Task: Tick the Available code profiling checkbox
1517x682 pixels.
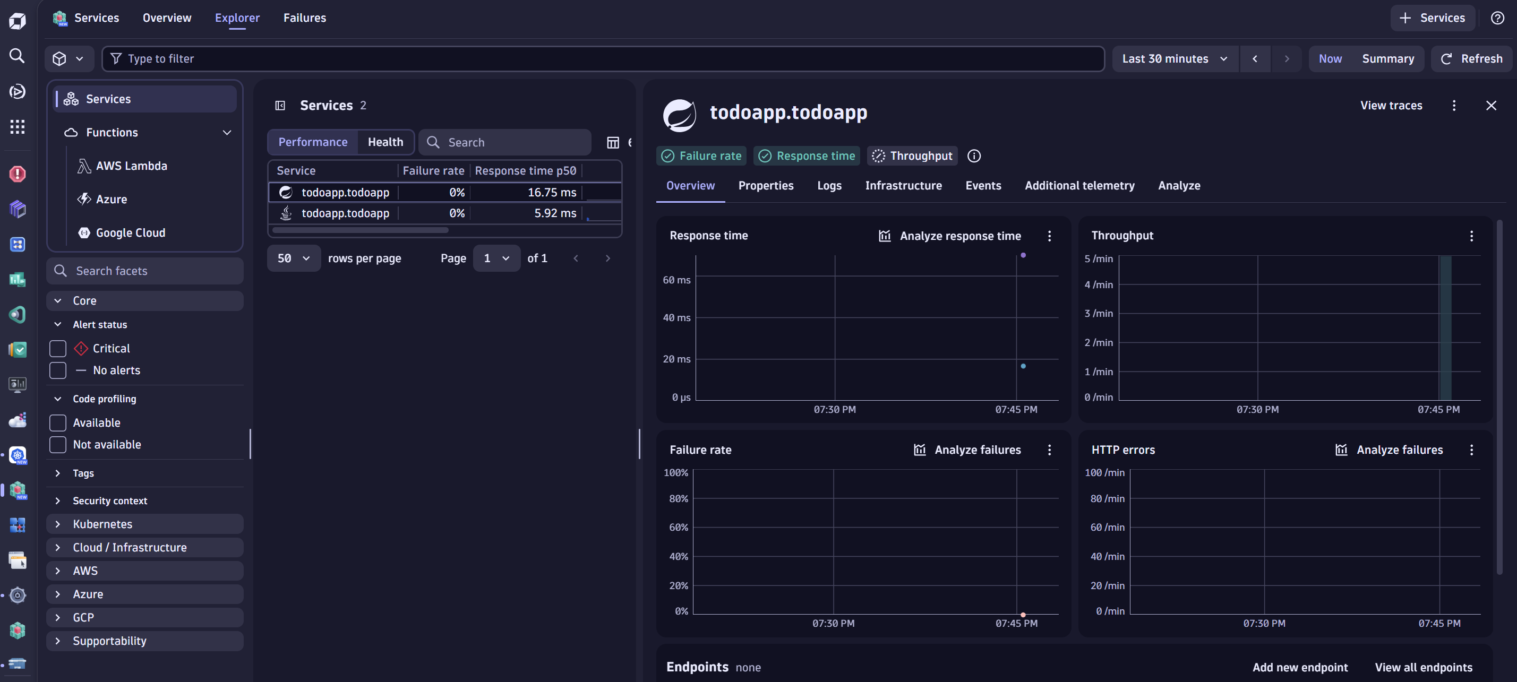Action: tap(58, 422)
